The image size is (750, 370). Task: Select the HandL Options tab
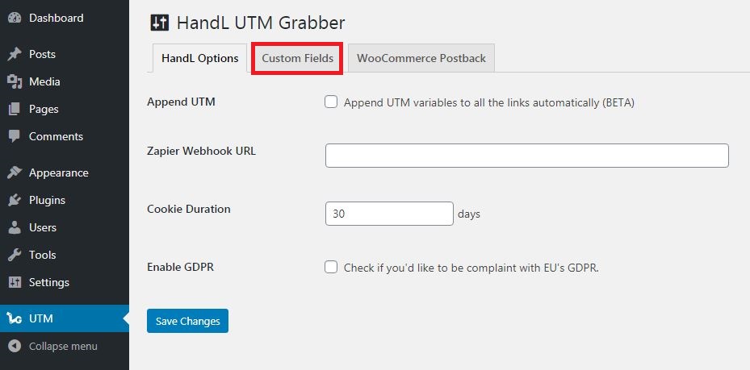pos(199,59)
